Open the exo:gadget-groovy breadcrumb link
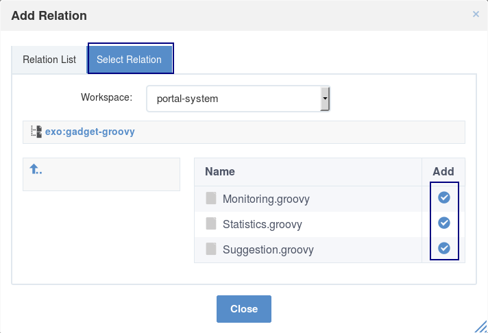Screen dimensions: 488x333 (90, 132)
